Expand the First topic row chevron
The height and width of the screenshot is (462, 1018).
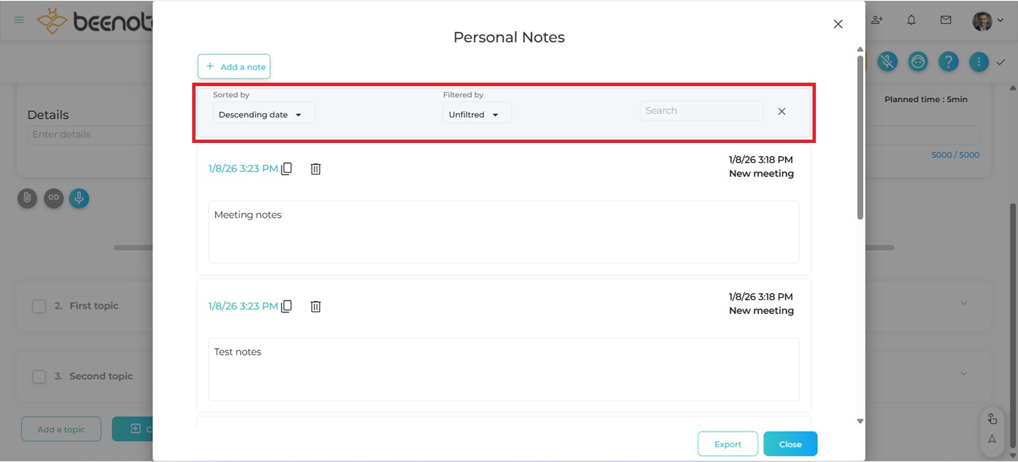pos(964,304)
